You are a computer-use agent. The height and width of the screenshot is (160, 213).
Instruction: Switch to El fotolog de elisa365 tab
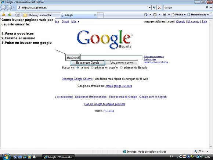coord(41,15)
